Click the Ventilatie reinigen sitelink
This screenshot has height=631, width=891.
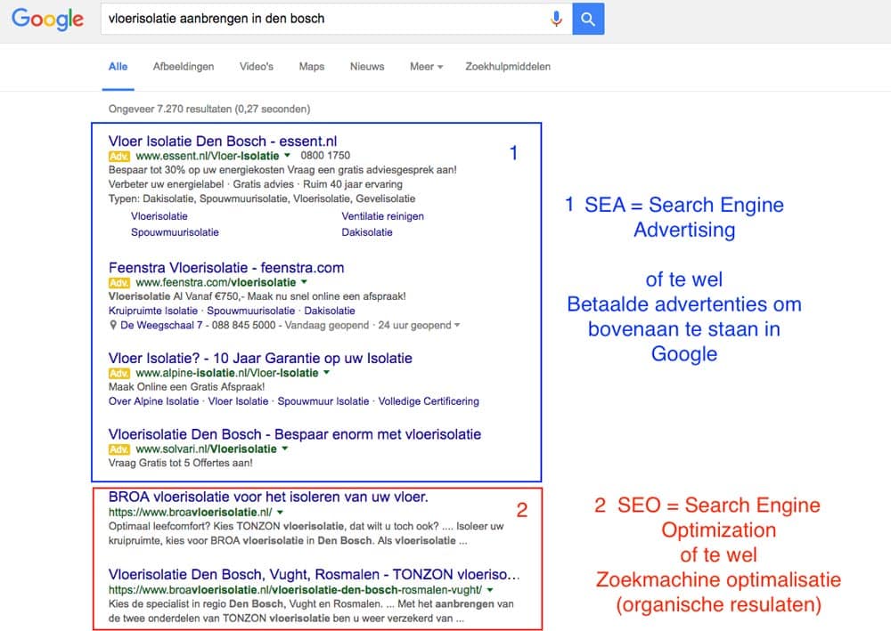pos(382,216)
